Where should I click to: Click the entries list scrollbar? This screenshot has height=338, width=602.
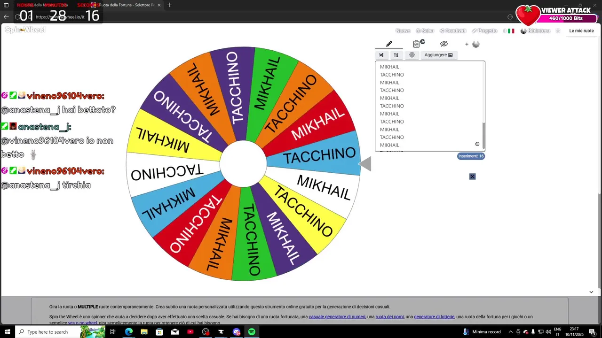click(483, 136)
